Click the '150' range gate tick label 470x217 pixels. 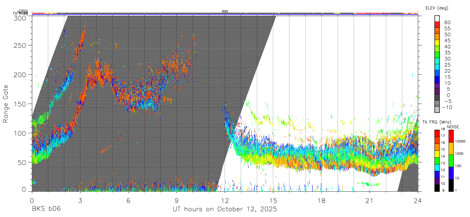20,104
